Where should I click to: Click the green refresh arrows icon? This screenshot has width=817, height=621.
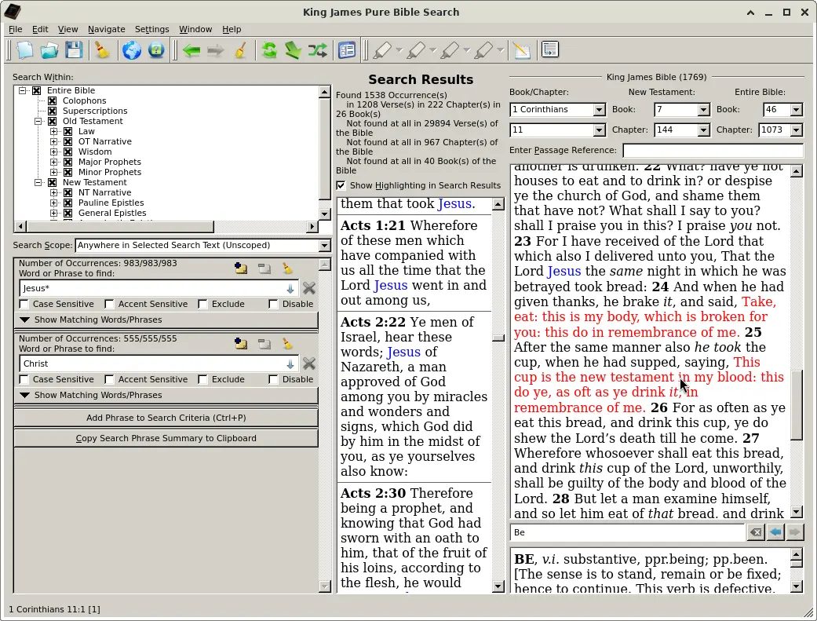[270, 49]
